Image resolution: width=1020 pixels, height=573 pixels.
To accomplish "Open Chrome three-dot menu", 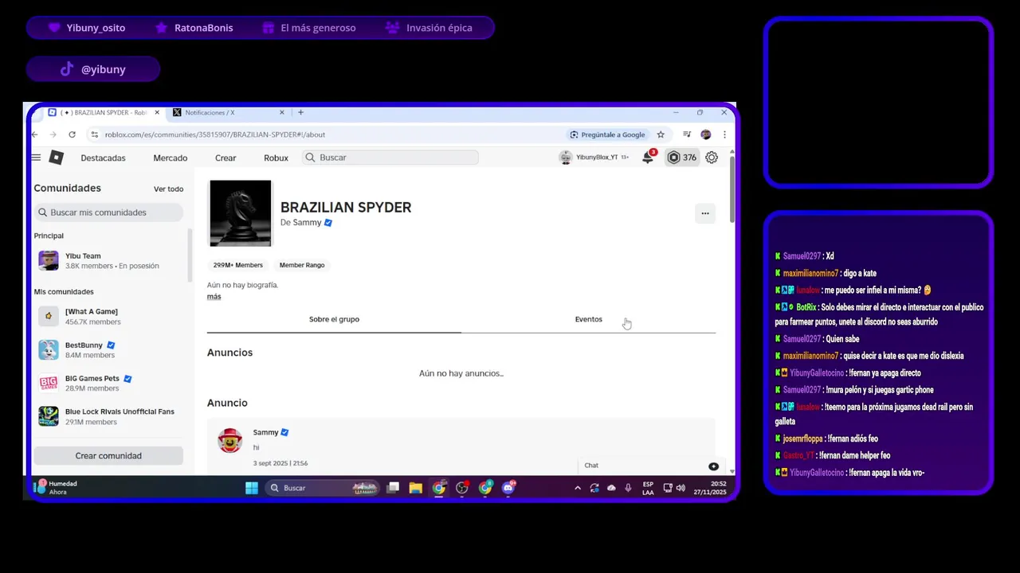I will (724, 134).
